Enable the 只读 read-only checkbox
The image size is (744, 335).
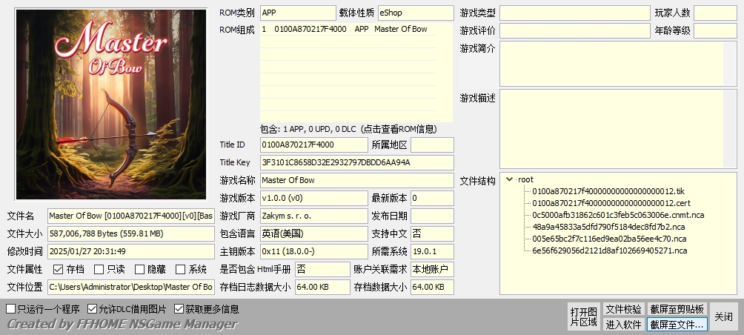(99, 270)
